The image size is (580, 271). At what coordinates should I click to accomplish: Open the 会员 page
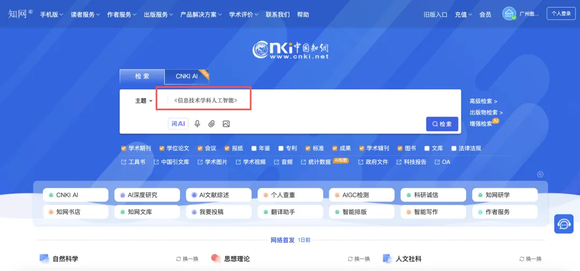tap(485, 15)
